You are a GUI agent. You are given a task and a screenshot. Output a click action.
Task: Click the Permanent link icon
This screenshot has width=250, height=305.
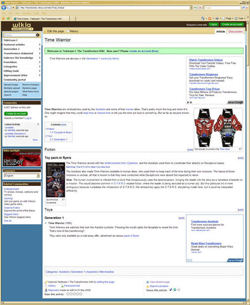point(62,286)
